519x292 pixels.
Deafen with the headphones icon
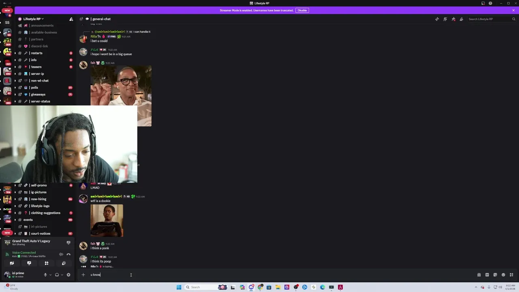[x=57, y=275]
